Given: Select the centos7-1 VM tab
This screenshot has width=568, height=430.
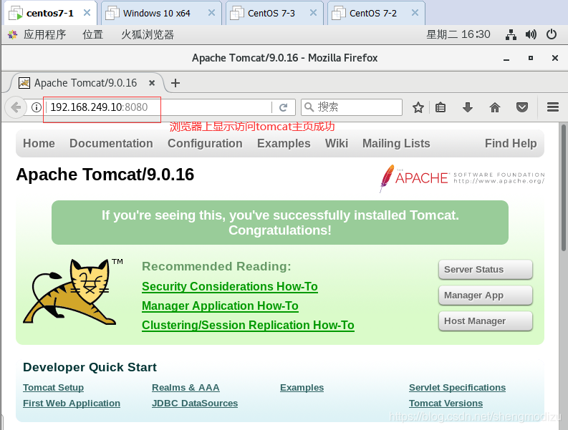Looking at the screenshot, I should (49, 14).
